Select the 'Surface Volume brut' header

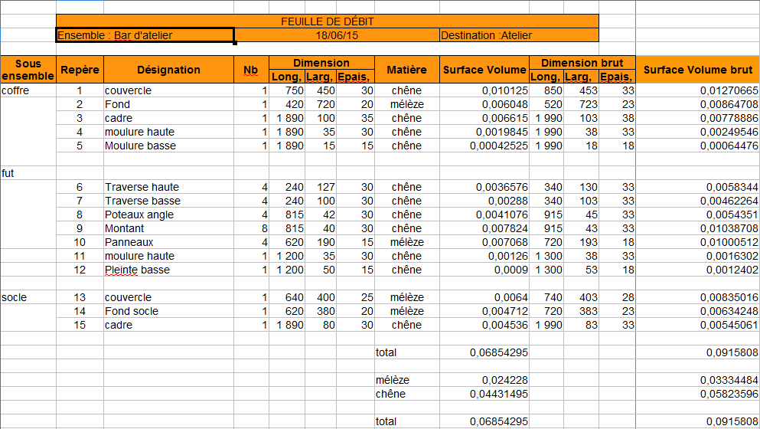[x=697, y=70]
